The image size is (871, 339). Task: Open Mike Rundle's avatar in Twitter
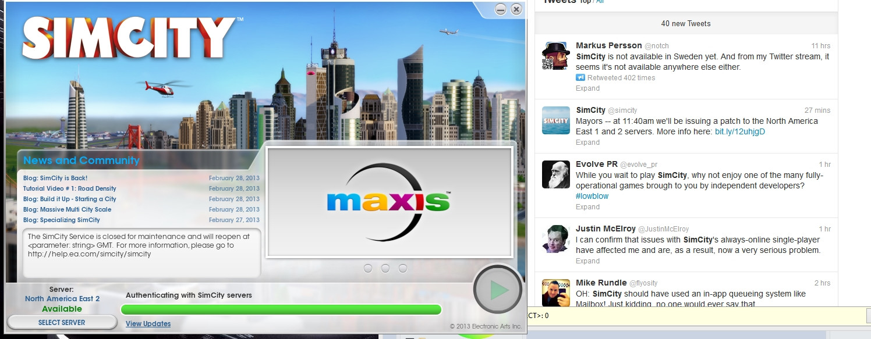(x=556, y=292)
